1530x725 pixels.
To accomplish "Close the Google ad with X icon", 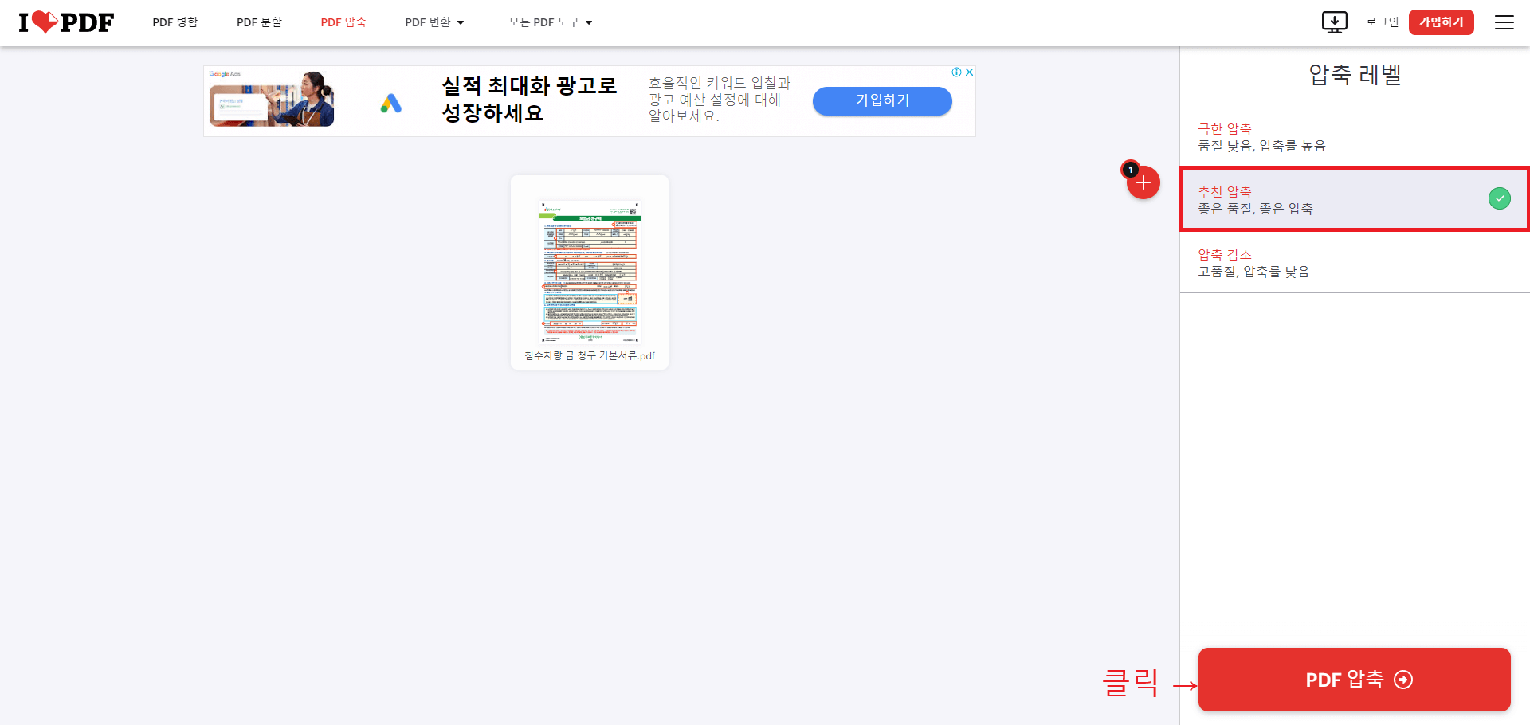I will coord(969,72).
